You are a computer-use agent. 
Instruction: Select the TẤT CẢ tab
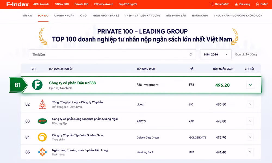tap(27, 15)
